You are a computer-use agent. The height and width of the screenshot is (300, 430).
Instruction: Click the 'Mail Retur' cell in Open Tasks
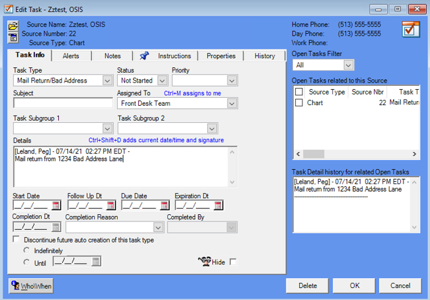point(404,102)
